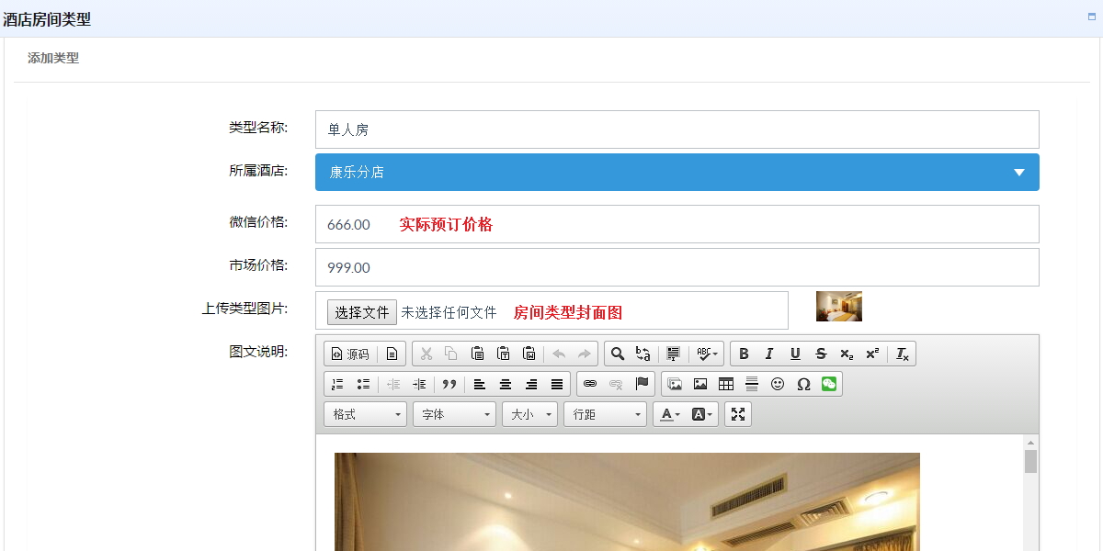Click the room photo in editor content
1103x551 pixels.
point(627,501)
